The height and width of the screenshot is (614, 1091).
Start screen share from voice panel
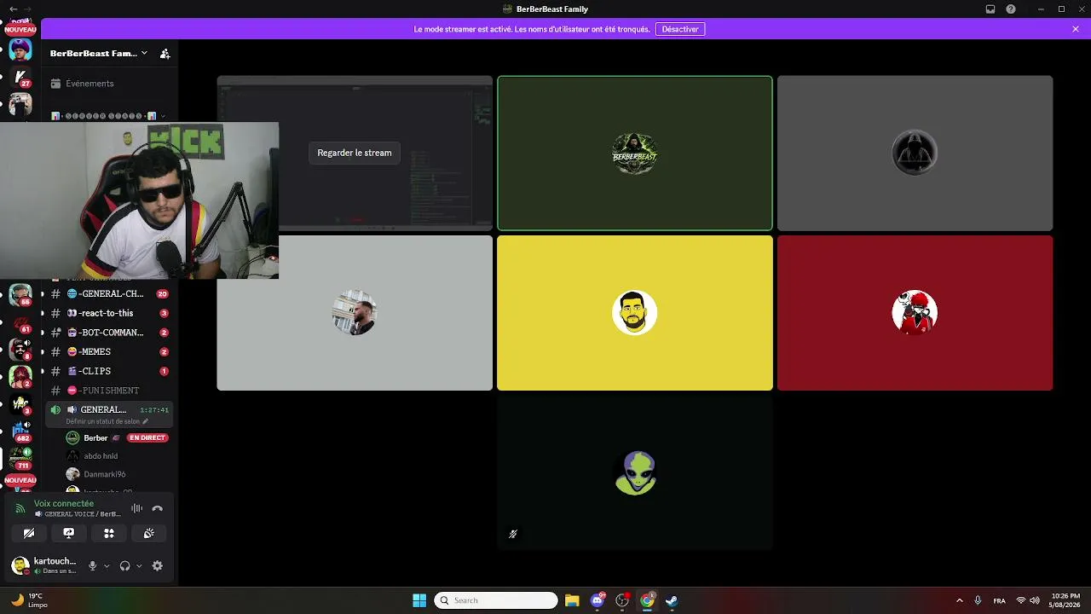(x=69, y=533)
